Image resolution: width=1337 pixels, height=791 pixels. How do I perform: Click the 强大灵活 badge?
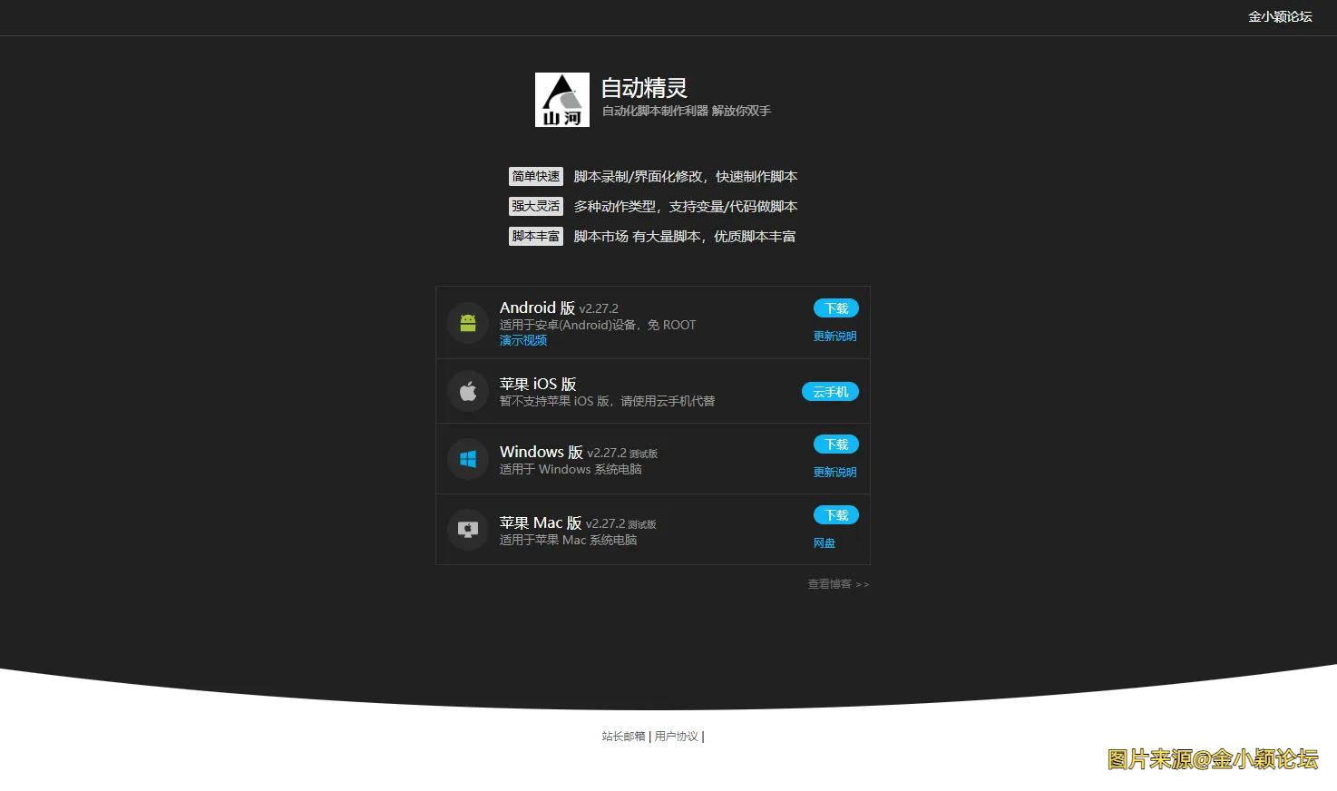point(535,206)
